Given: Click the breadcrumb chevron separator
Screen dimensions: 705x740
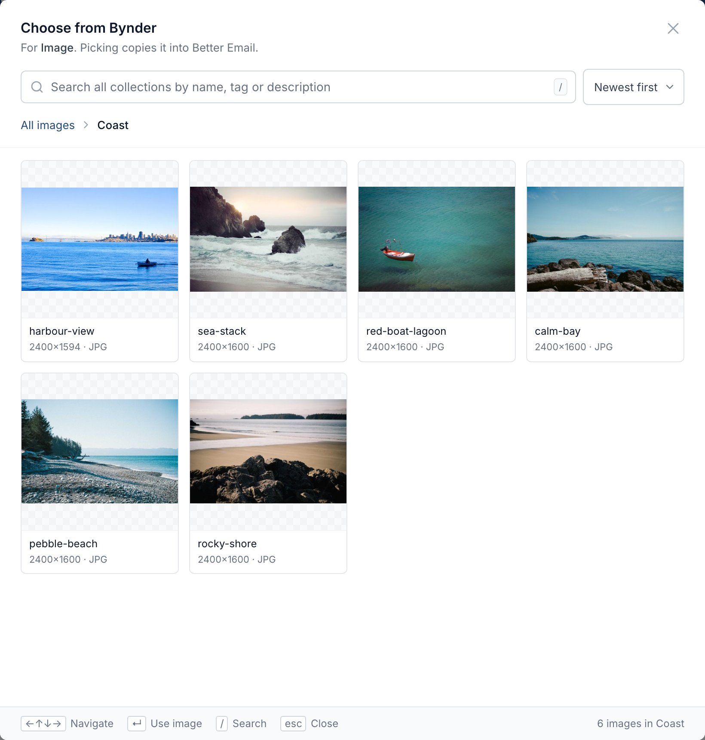Looking at the screenshot, I should [86, 125].
